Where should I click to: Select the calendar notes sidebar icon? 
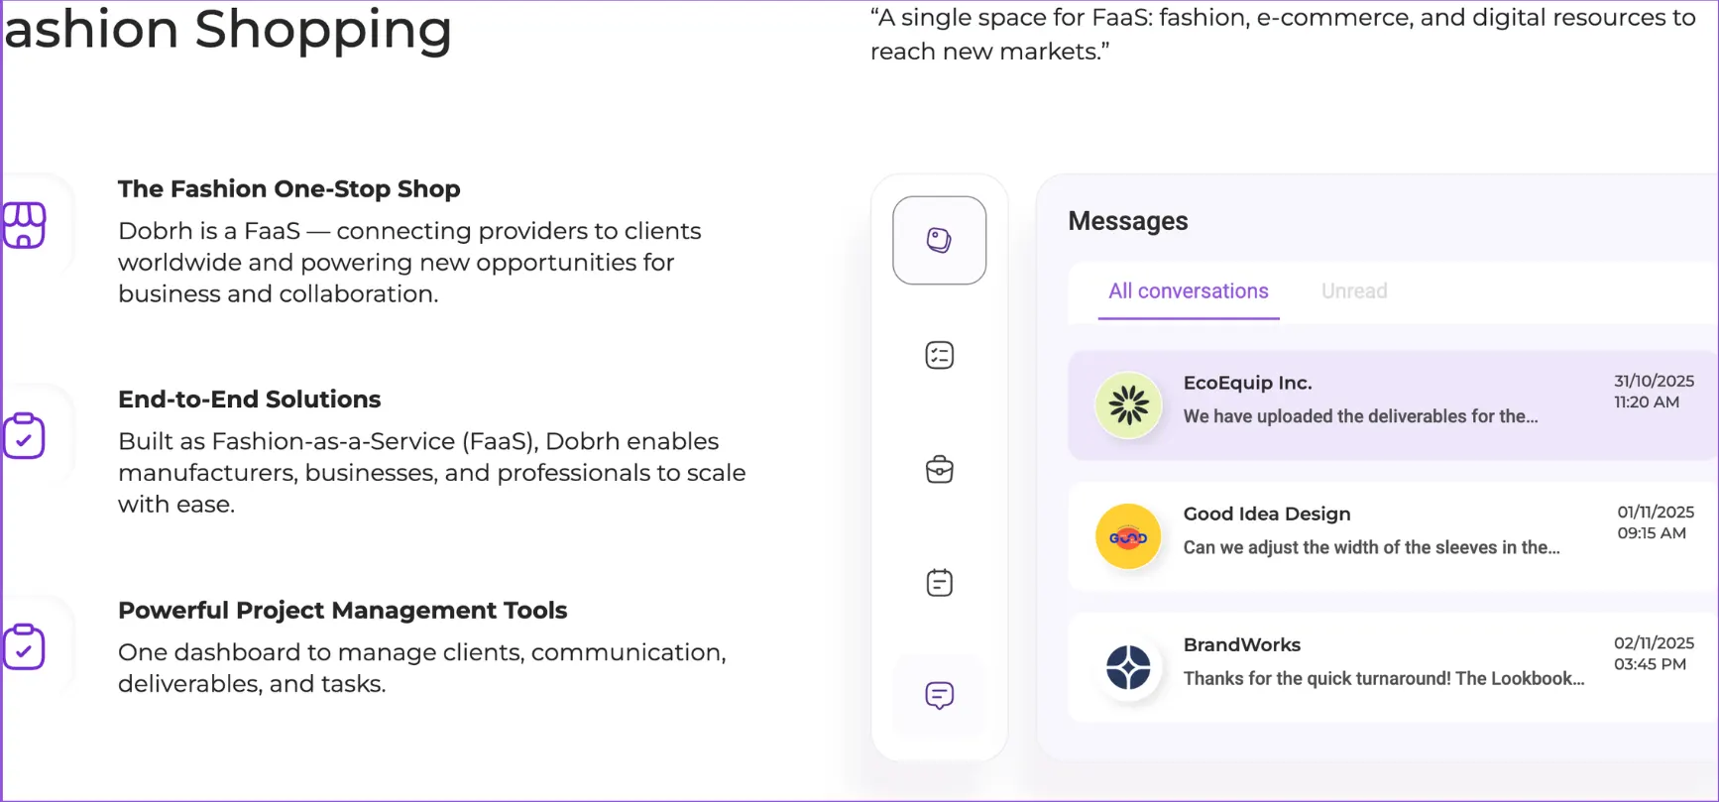pos(939,582)
